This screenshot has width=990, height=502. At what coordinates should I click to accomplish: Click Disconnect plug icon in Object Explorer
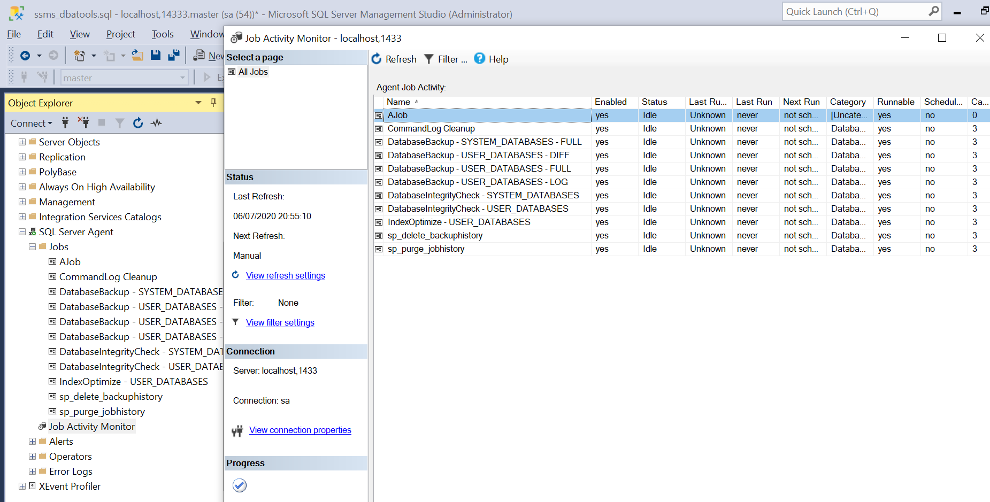point(83,123)
